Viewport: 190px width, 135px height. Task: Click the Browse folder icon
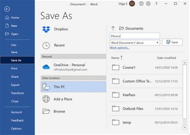(x=46, y=111)
